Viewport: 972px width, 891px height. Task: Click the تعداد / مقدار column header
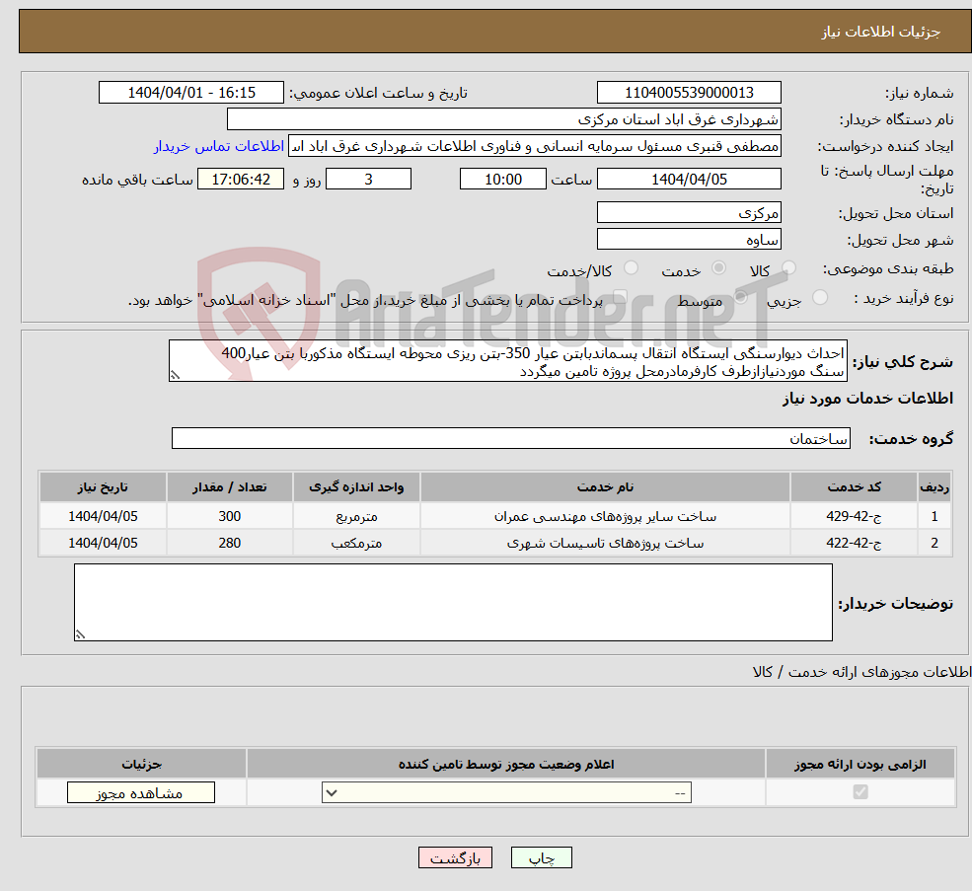(229, 487)
